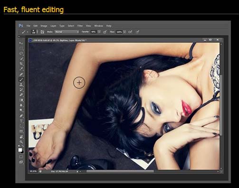Click the vertical scrollbar of the document

221,105
